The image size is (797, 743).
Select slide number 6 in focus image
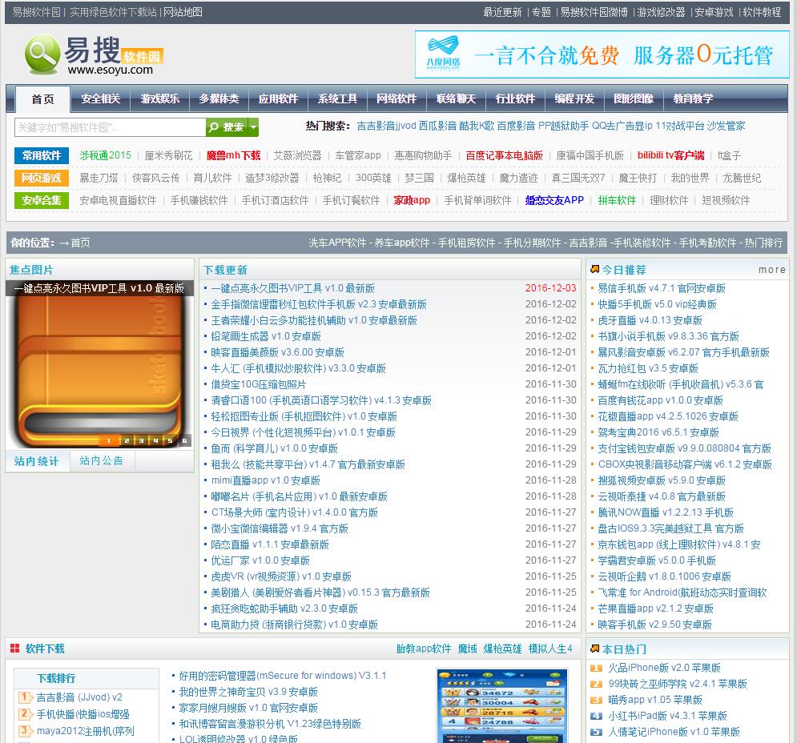184,440
